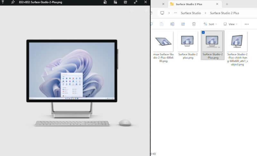
Task: Click the share icon in preview title bar
Action: point(125,2)
